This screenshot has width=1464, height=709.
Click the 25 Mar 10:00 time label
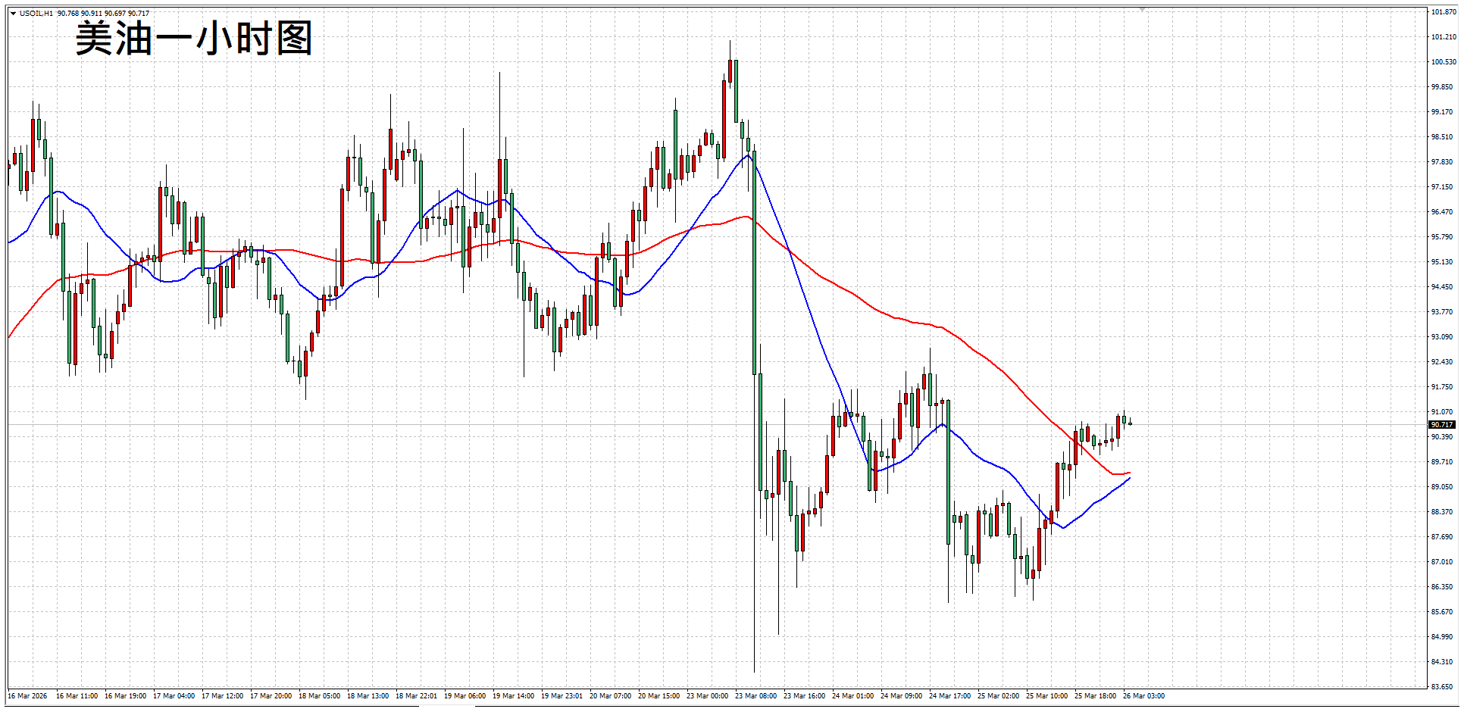click(1046, 696)
